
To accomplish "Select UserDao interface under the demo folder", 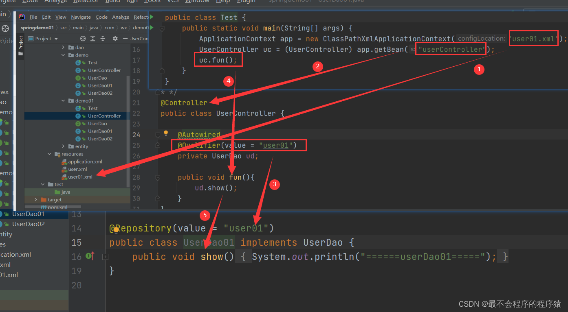I will [x=97, y=78].
